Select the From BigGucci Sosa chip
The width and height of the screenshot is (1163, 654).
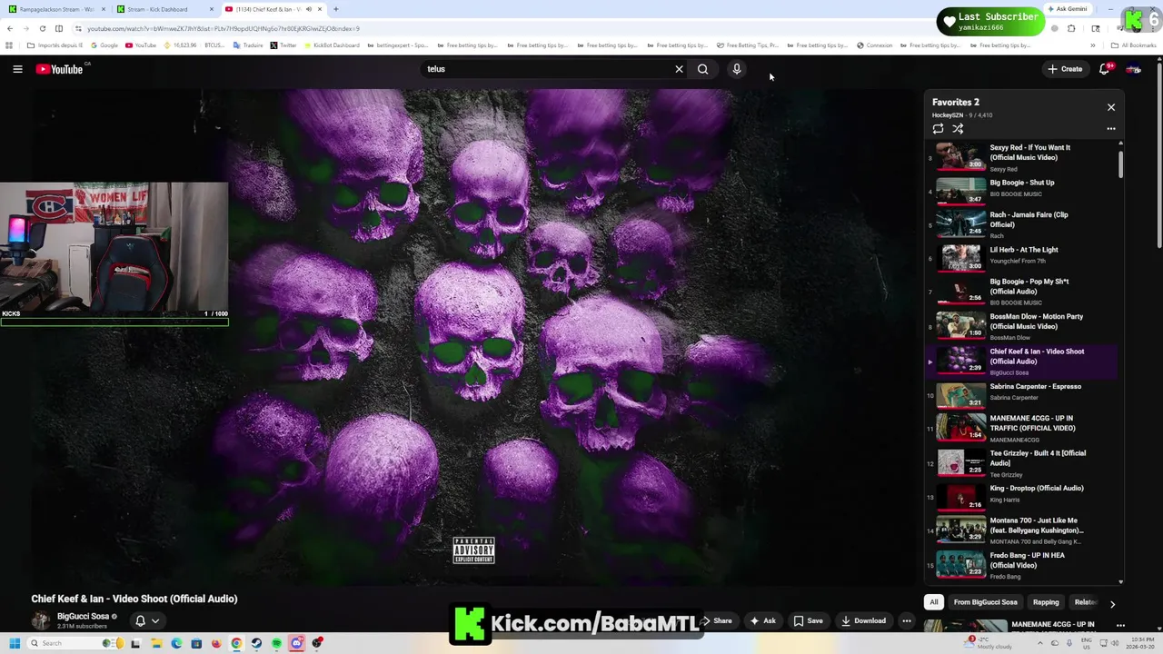[985, 602]
